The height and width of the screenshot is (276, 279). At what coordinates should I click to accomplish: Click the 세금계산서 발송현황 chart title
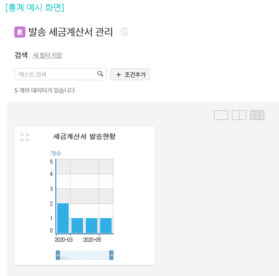[84, 136]
